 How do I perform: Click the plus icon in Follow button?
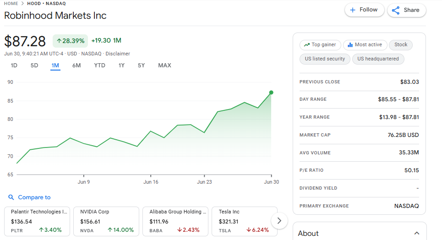tap(352, 10)
